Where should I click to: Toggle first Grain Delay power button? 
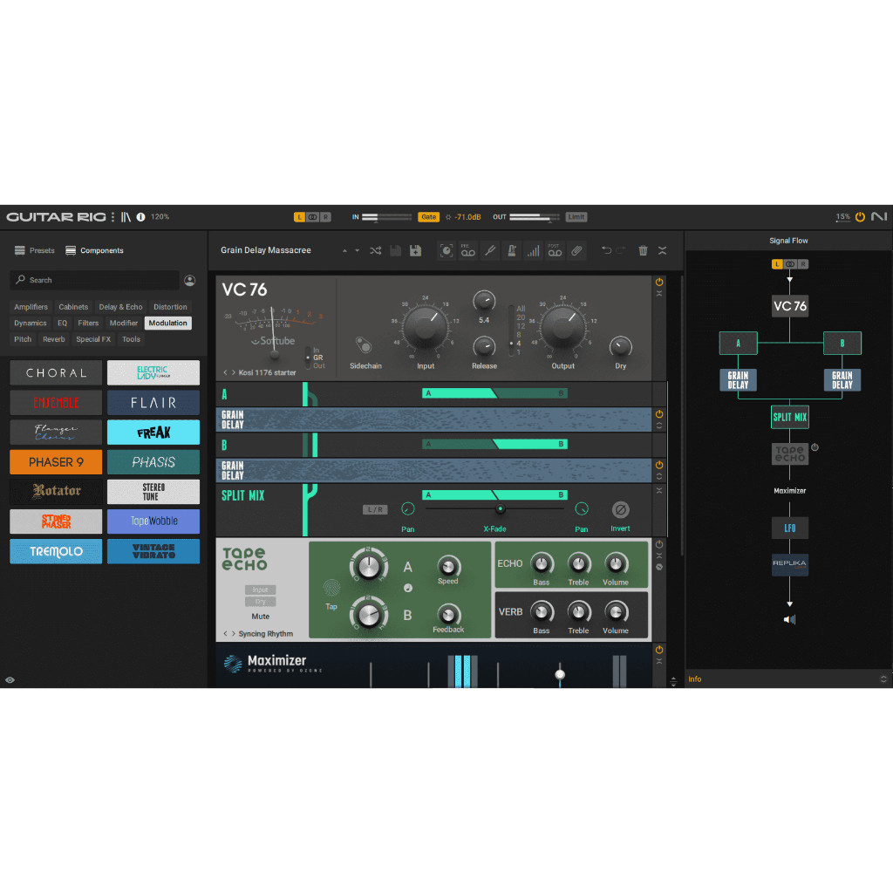pyautogui.click(x=659, y=414)
